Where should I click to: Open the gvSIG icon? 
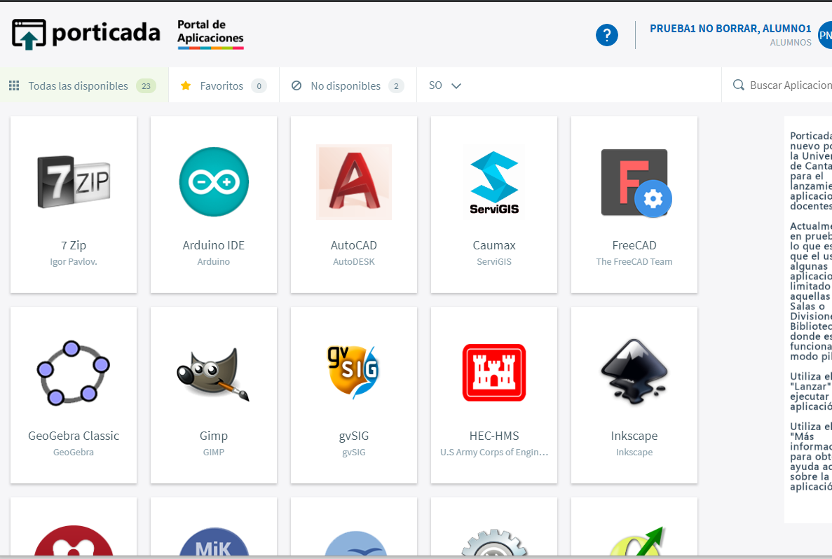353,372
